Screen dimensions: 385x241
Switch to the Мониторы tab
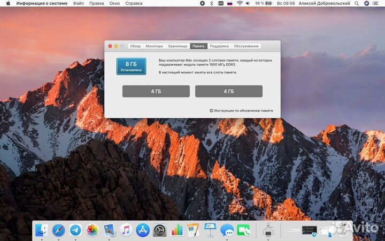pos(154,46)
